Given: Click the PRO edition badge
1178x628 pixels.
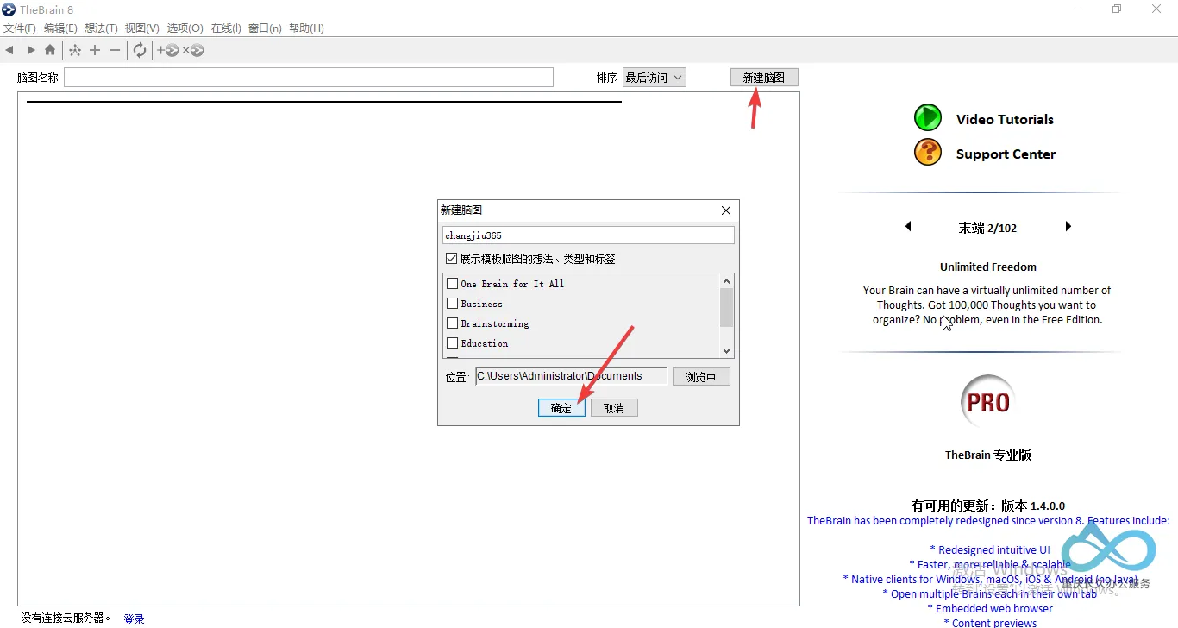Looking at the screenshot, I should click(x=987, y=402).
